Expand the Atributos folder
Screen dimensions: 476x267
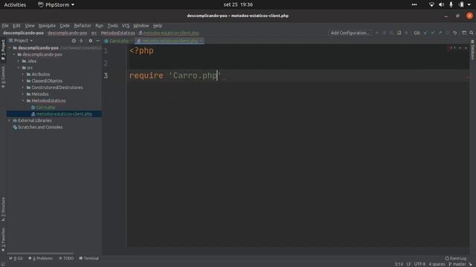coord(23,74)
